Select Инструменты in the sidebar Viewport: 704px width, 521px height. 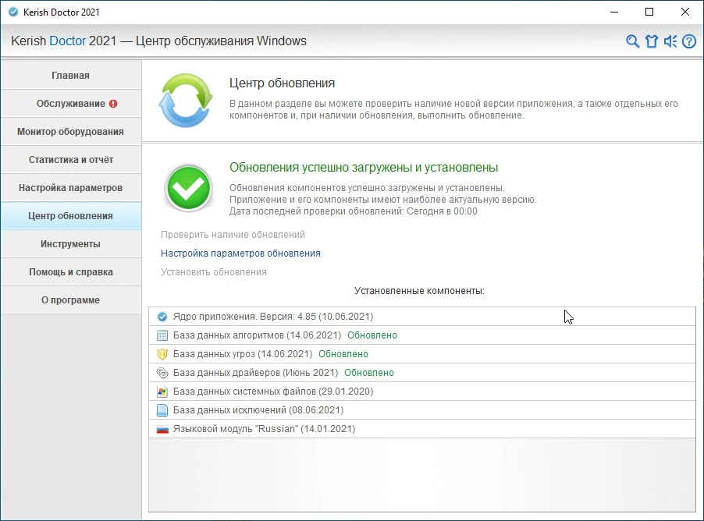tap(71, 243)
